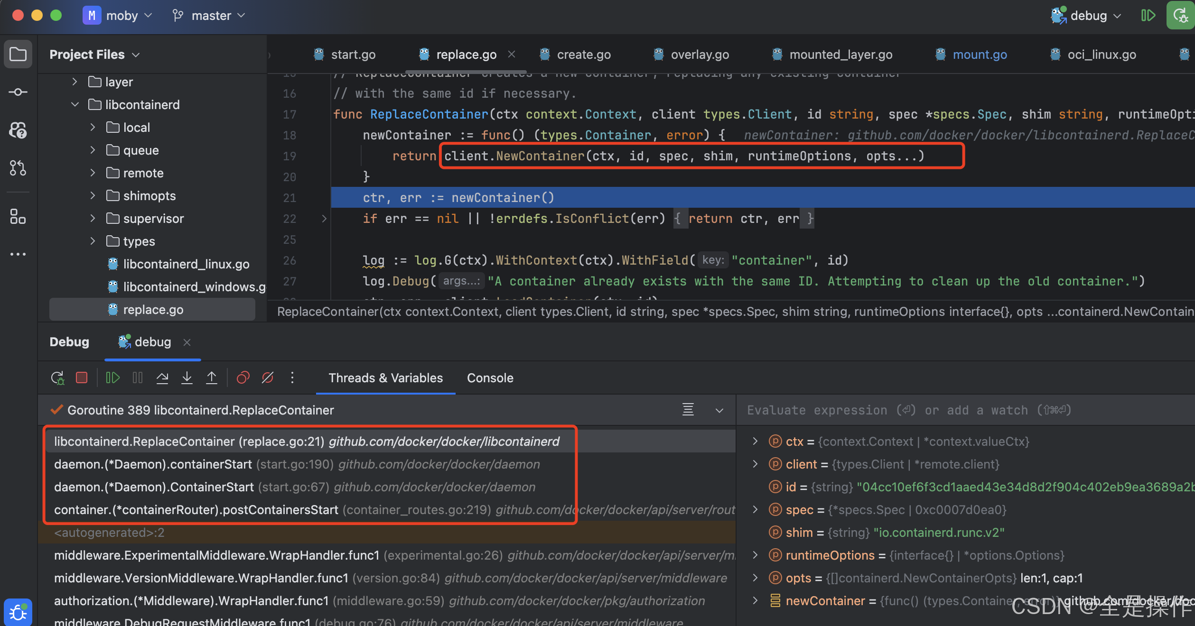Collapse the libcontainerd folder
Screen dimensions: 1195x626
[x=75, y=105]
